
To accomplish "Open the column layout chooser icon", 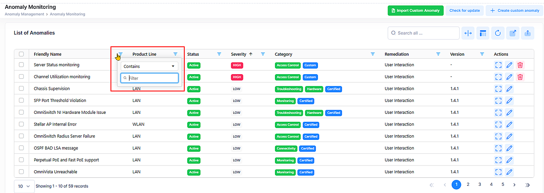I will 483,33.
